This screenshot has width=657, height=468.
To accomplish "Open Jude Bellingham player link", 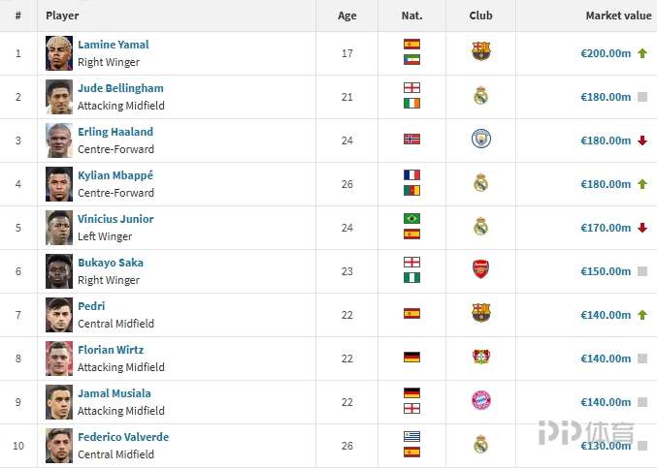I will click(x=120, y=88).
